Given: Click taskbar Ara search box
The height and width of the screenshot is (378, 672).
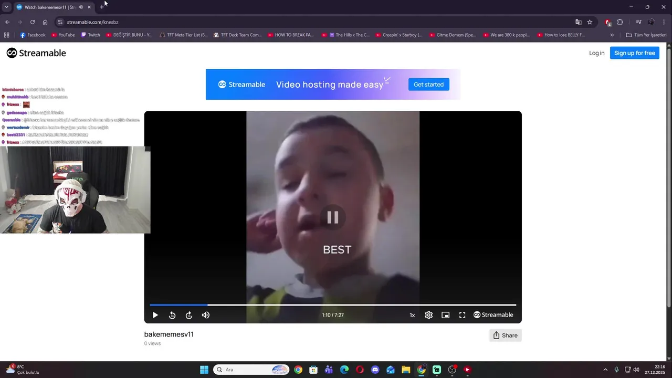Looking at the screenshot, I should coord(251,370).
